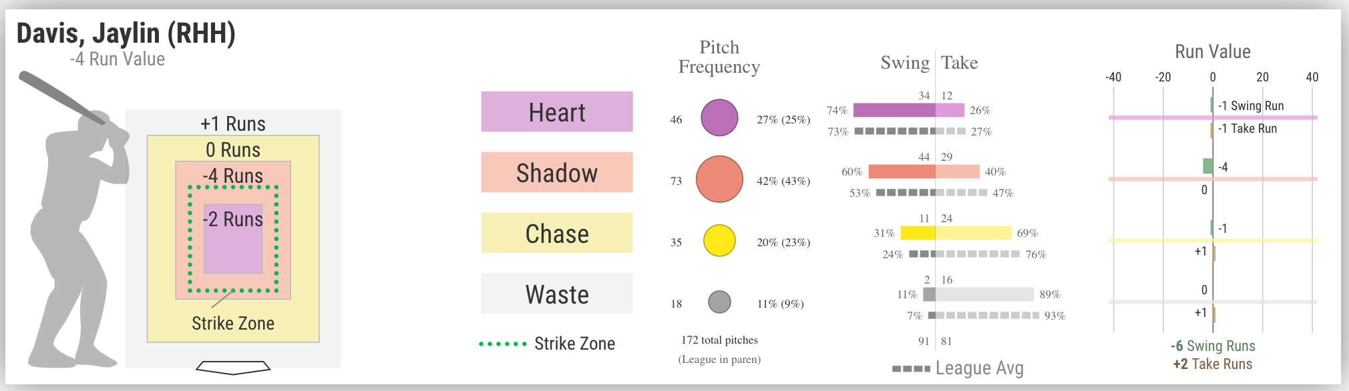Click the orange Shadow frequency circle

(x=719, y=179)
